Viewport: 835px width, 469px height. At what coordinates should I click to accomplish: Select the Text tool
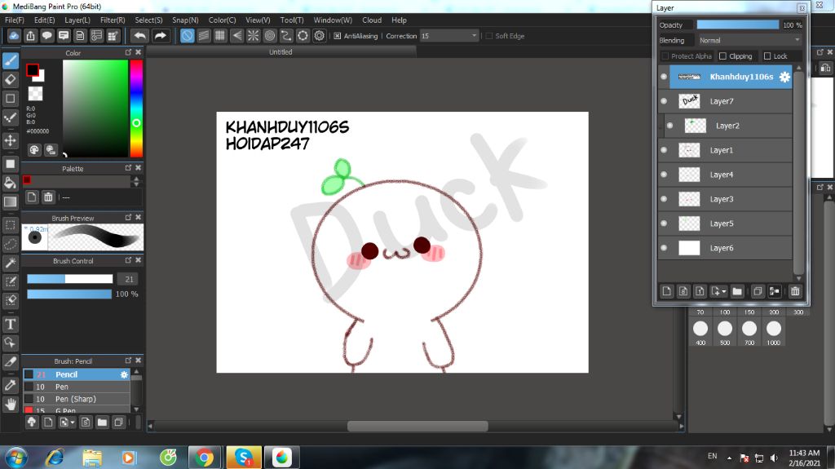pos(10,324)
